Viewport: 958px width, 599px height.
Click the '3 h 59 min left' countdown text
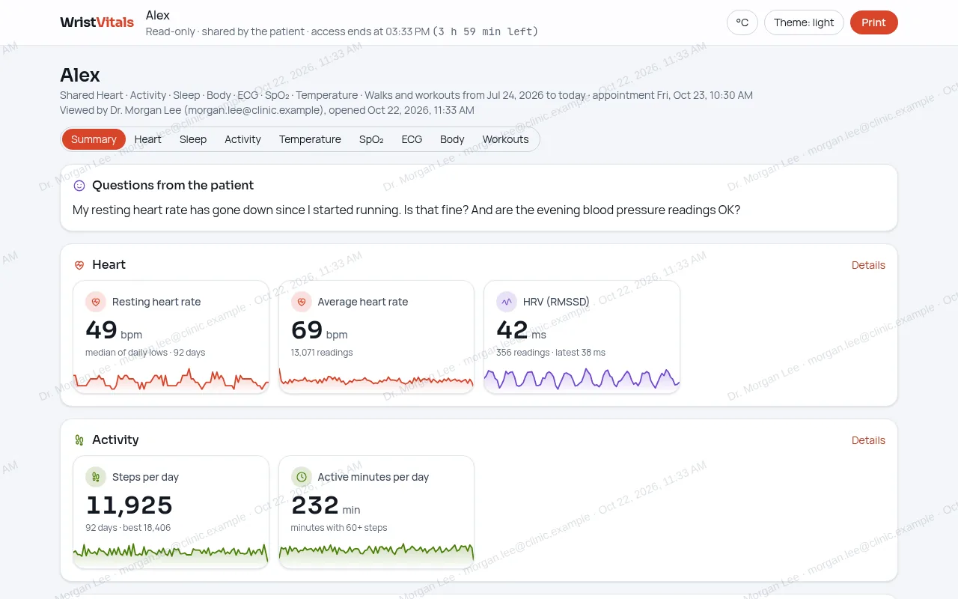pyautogui.click(x=486, y=31)
